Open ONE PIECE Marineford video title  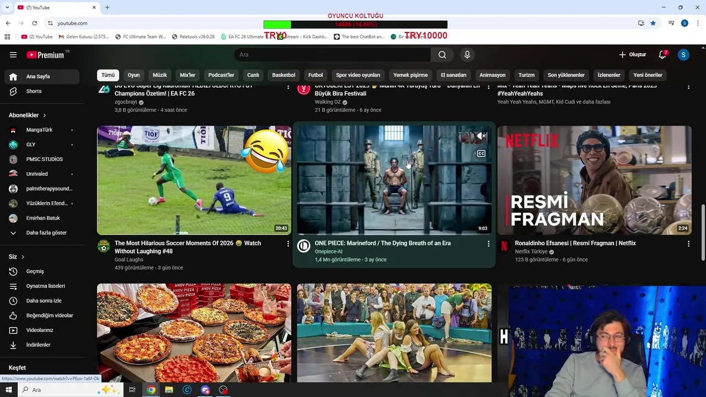383,243
